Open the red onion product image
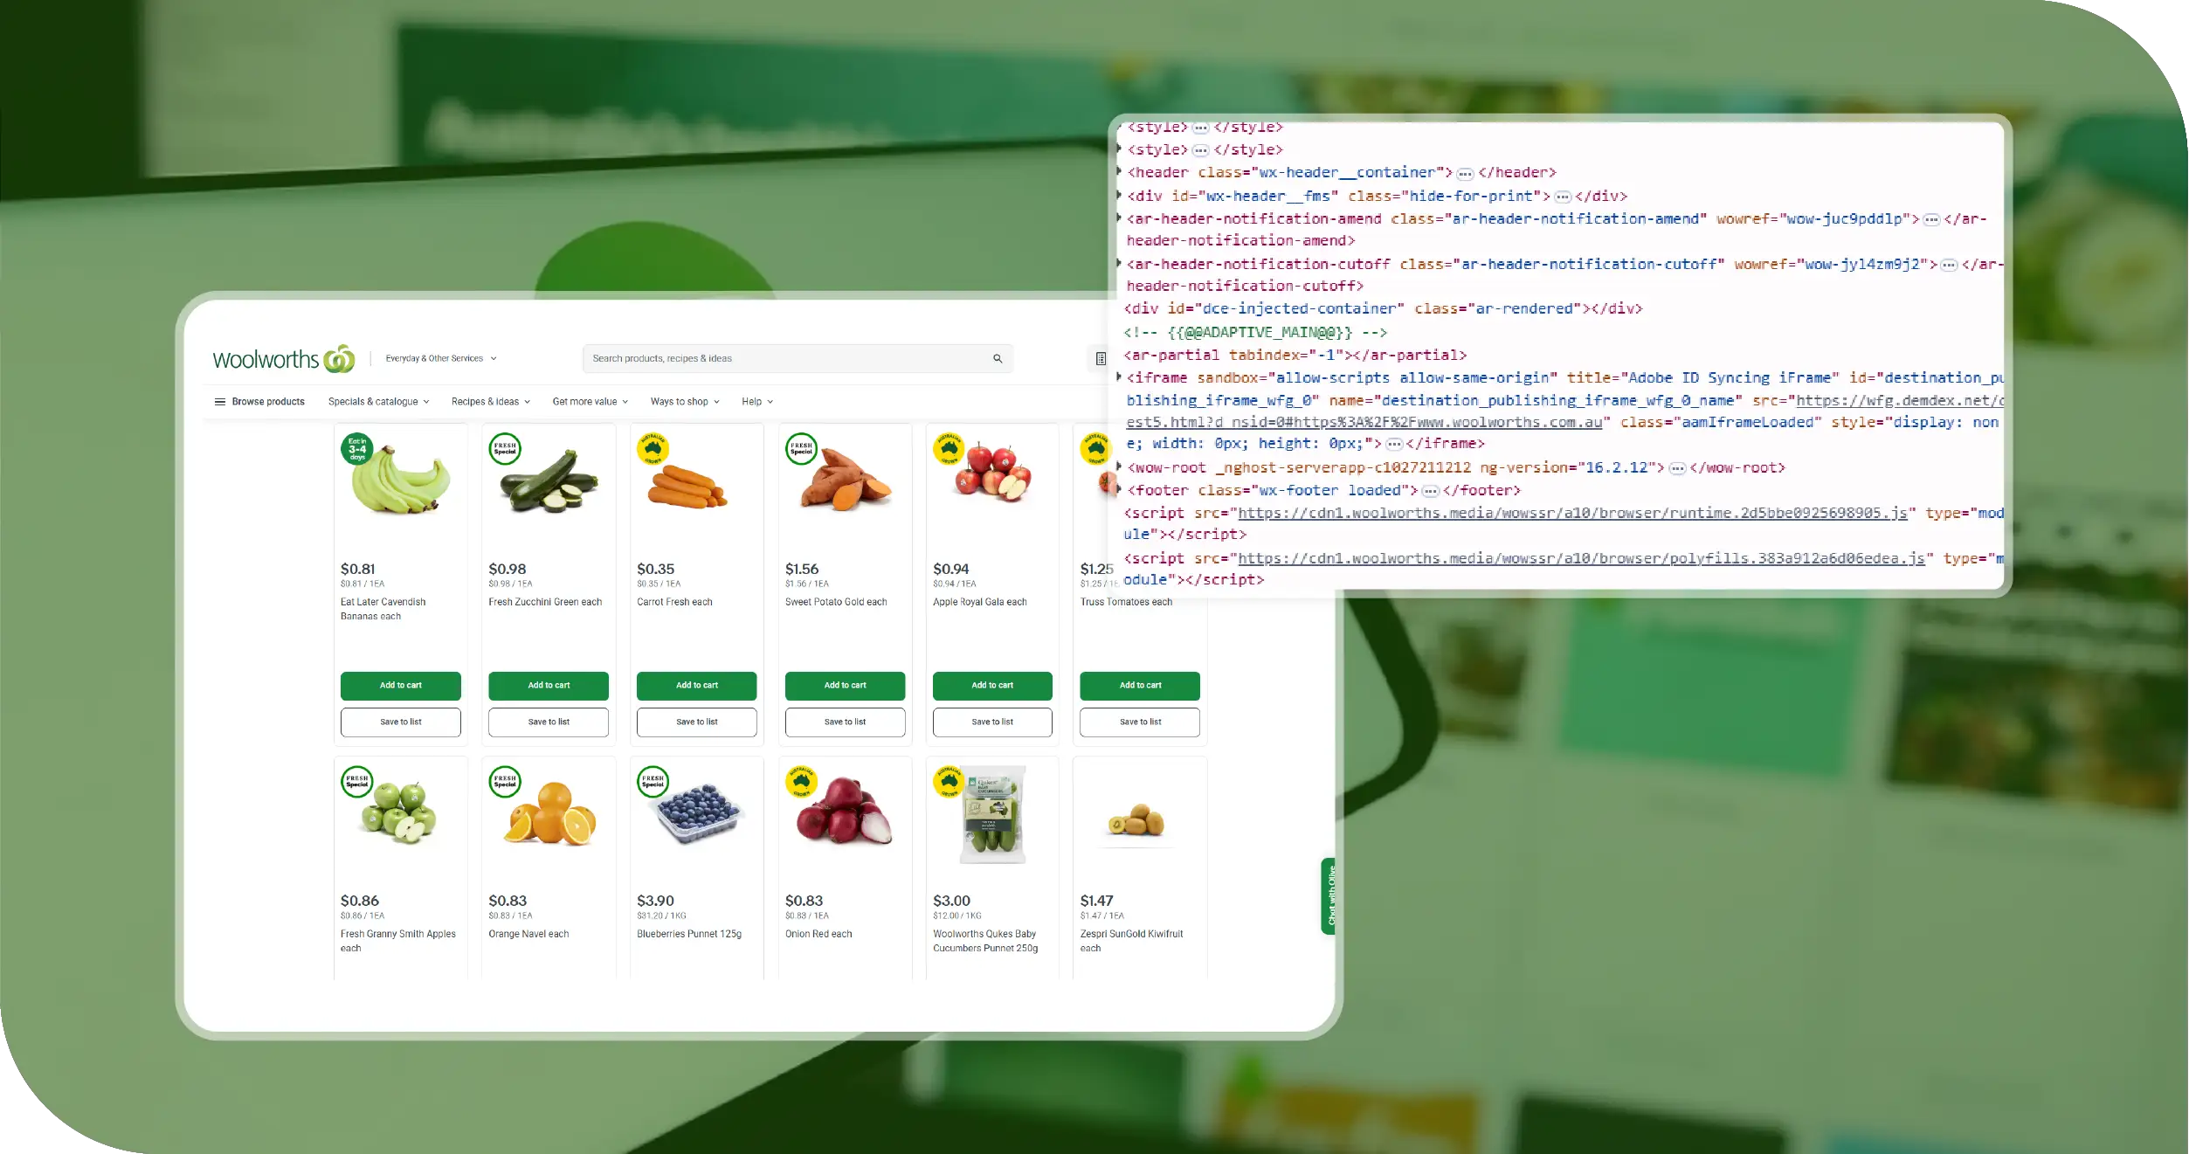Image resolution: width=2189 pixels, height=1154 pixels. [844, 810]
